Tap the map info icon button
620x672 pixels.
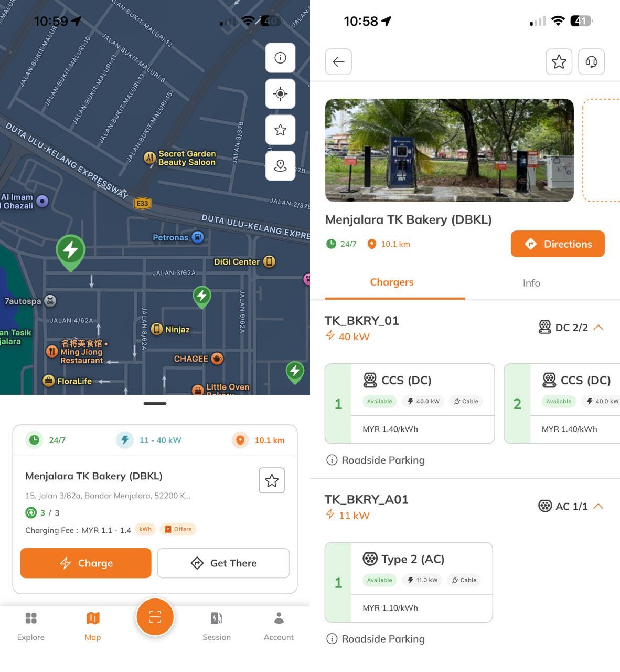coord(280,58)
